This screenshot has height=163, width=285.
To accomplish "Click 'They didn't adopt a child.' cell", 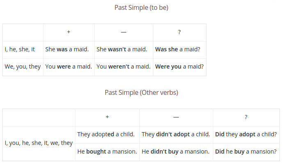I will click(176, 135).
